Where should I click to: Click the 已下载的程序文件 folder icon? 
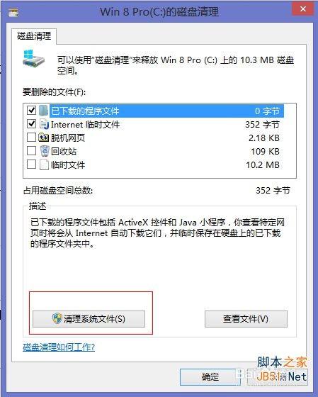point(44,111)
